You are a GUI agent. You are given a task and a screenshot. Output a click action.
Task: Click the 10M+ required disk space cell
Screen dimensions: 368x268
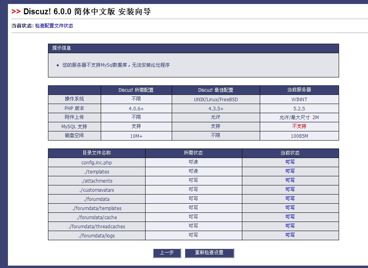tap(136, 136)
